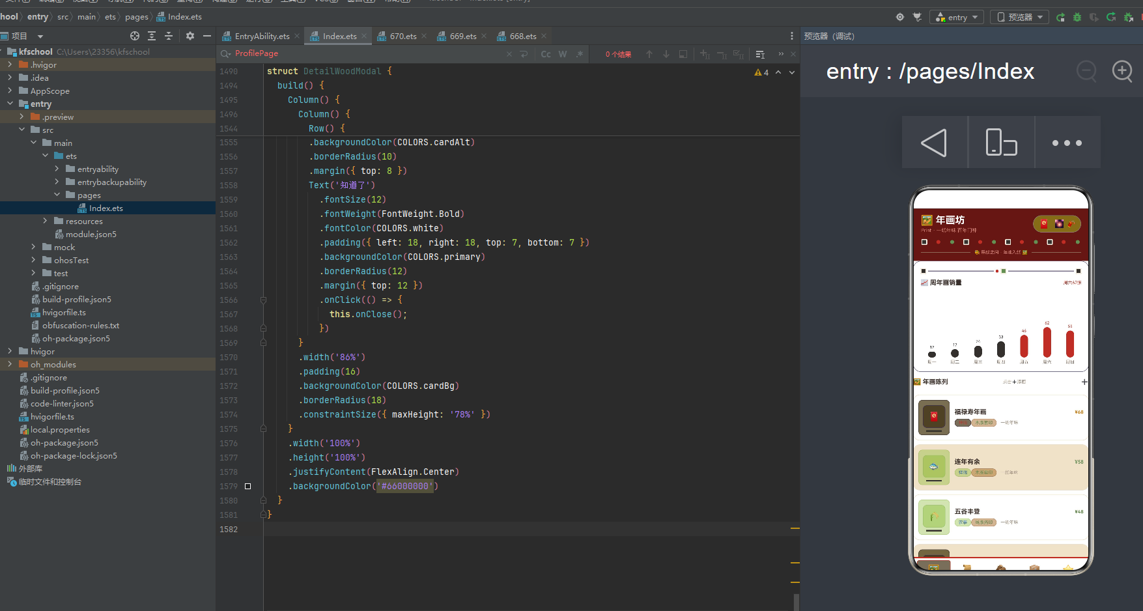Select oh-package-lock.json5 file
1143x611 pixels.
[74, 455]
